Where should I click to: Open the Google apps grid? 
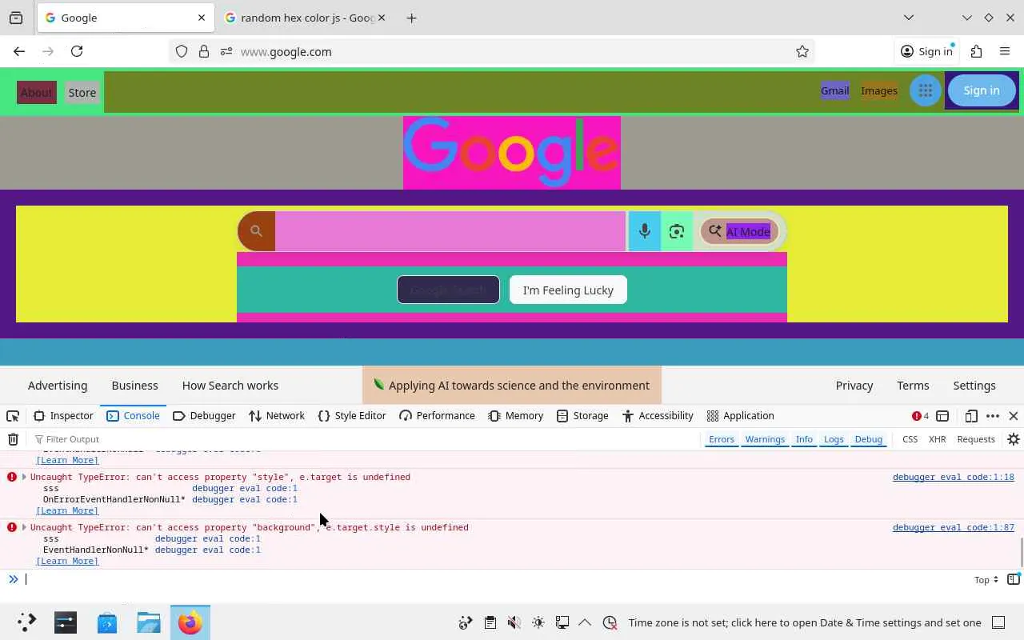click(x=926, y=90)
